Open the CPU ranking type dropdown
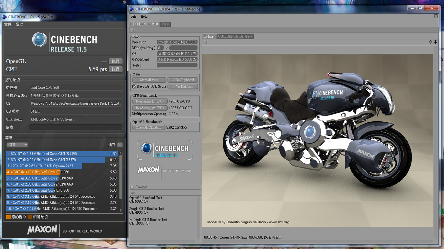Viewport: 444px width, 249px height. click(17, 145)
